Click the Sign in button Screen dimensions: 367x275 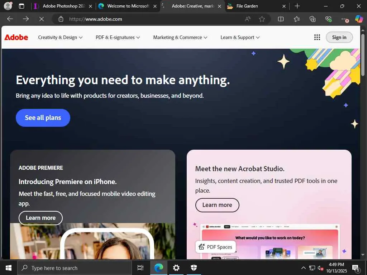tap(339, 37)
